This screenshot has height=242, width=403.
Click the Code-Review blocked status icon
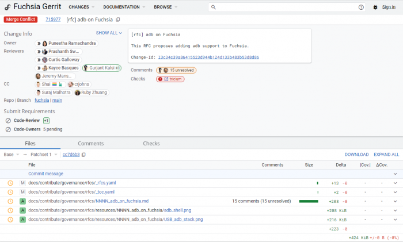(x=8, y=121)
